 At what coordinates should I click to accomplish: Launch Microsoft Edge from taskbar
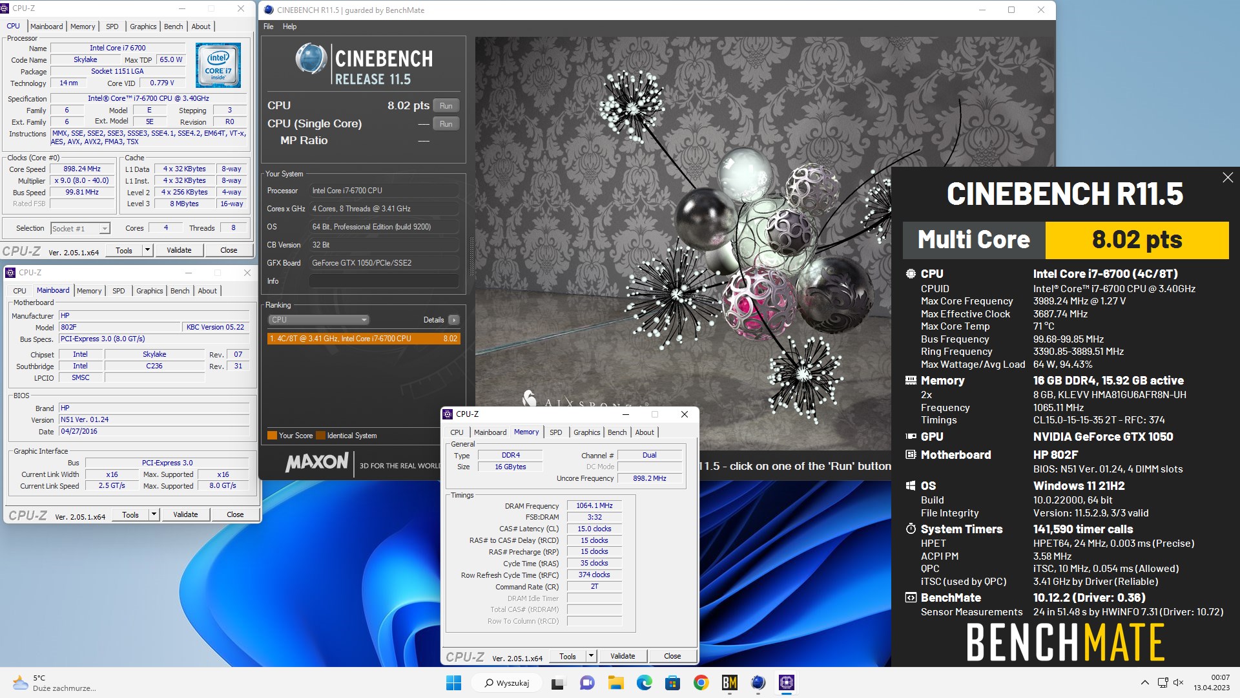click(x=644, y=682)
